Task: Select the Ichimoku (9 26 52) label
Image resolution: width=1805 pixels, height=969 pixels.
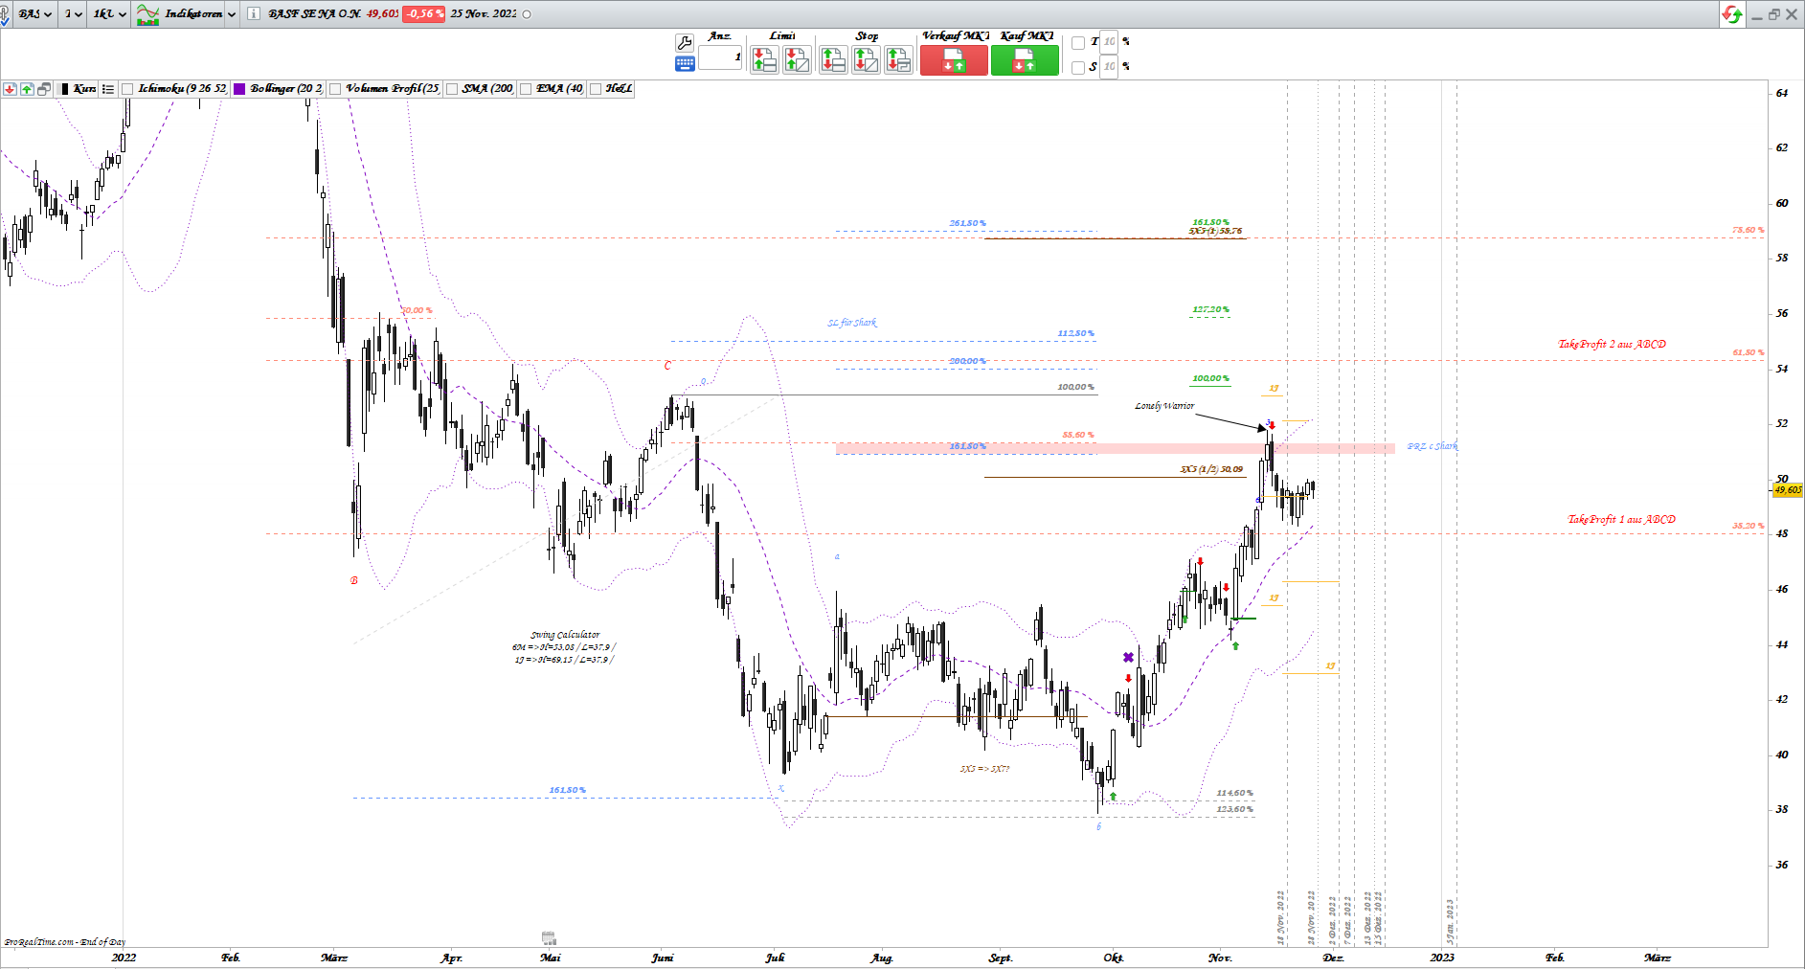Action: coord(182,89)
